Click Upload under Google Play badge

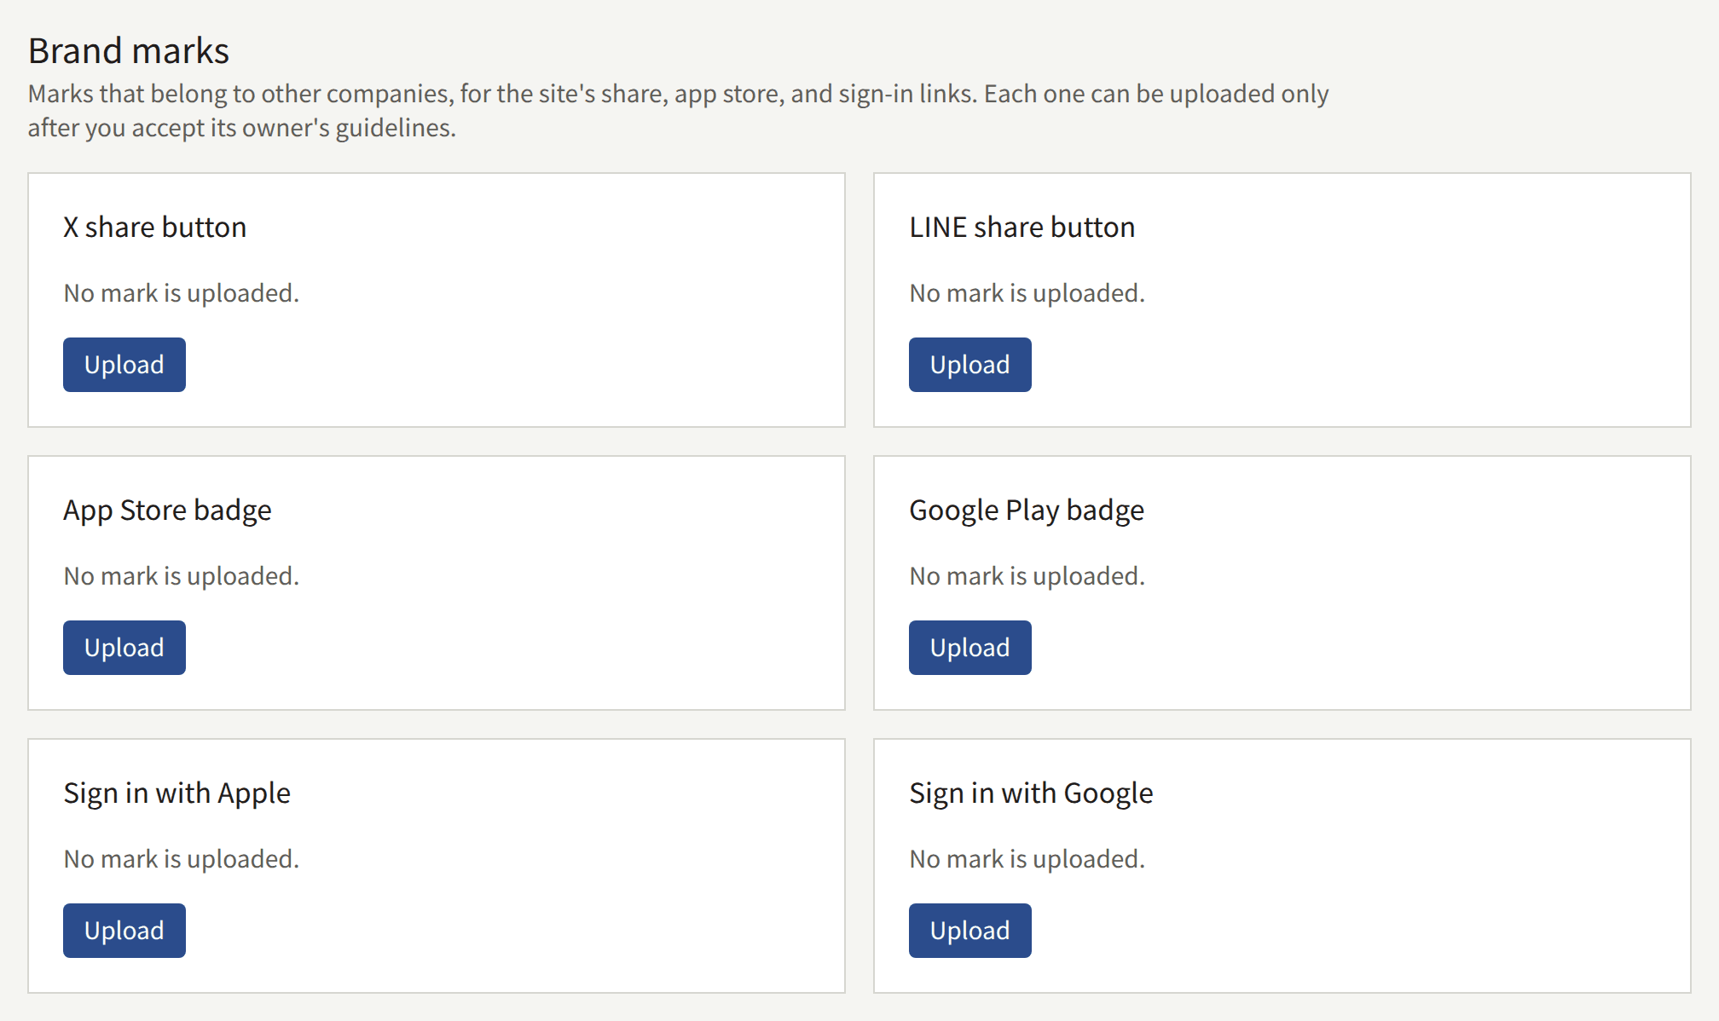tap(970, 648)
